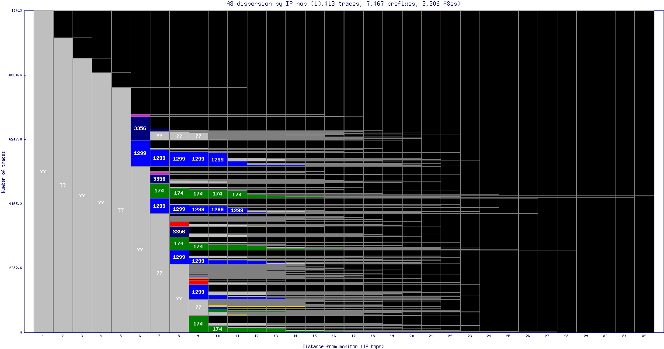Click the dark blue 3356 block at hop 7
The width and height of the screenshot is (664, 349).
[x=160, y=179]
